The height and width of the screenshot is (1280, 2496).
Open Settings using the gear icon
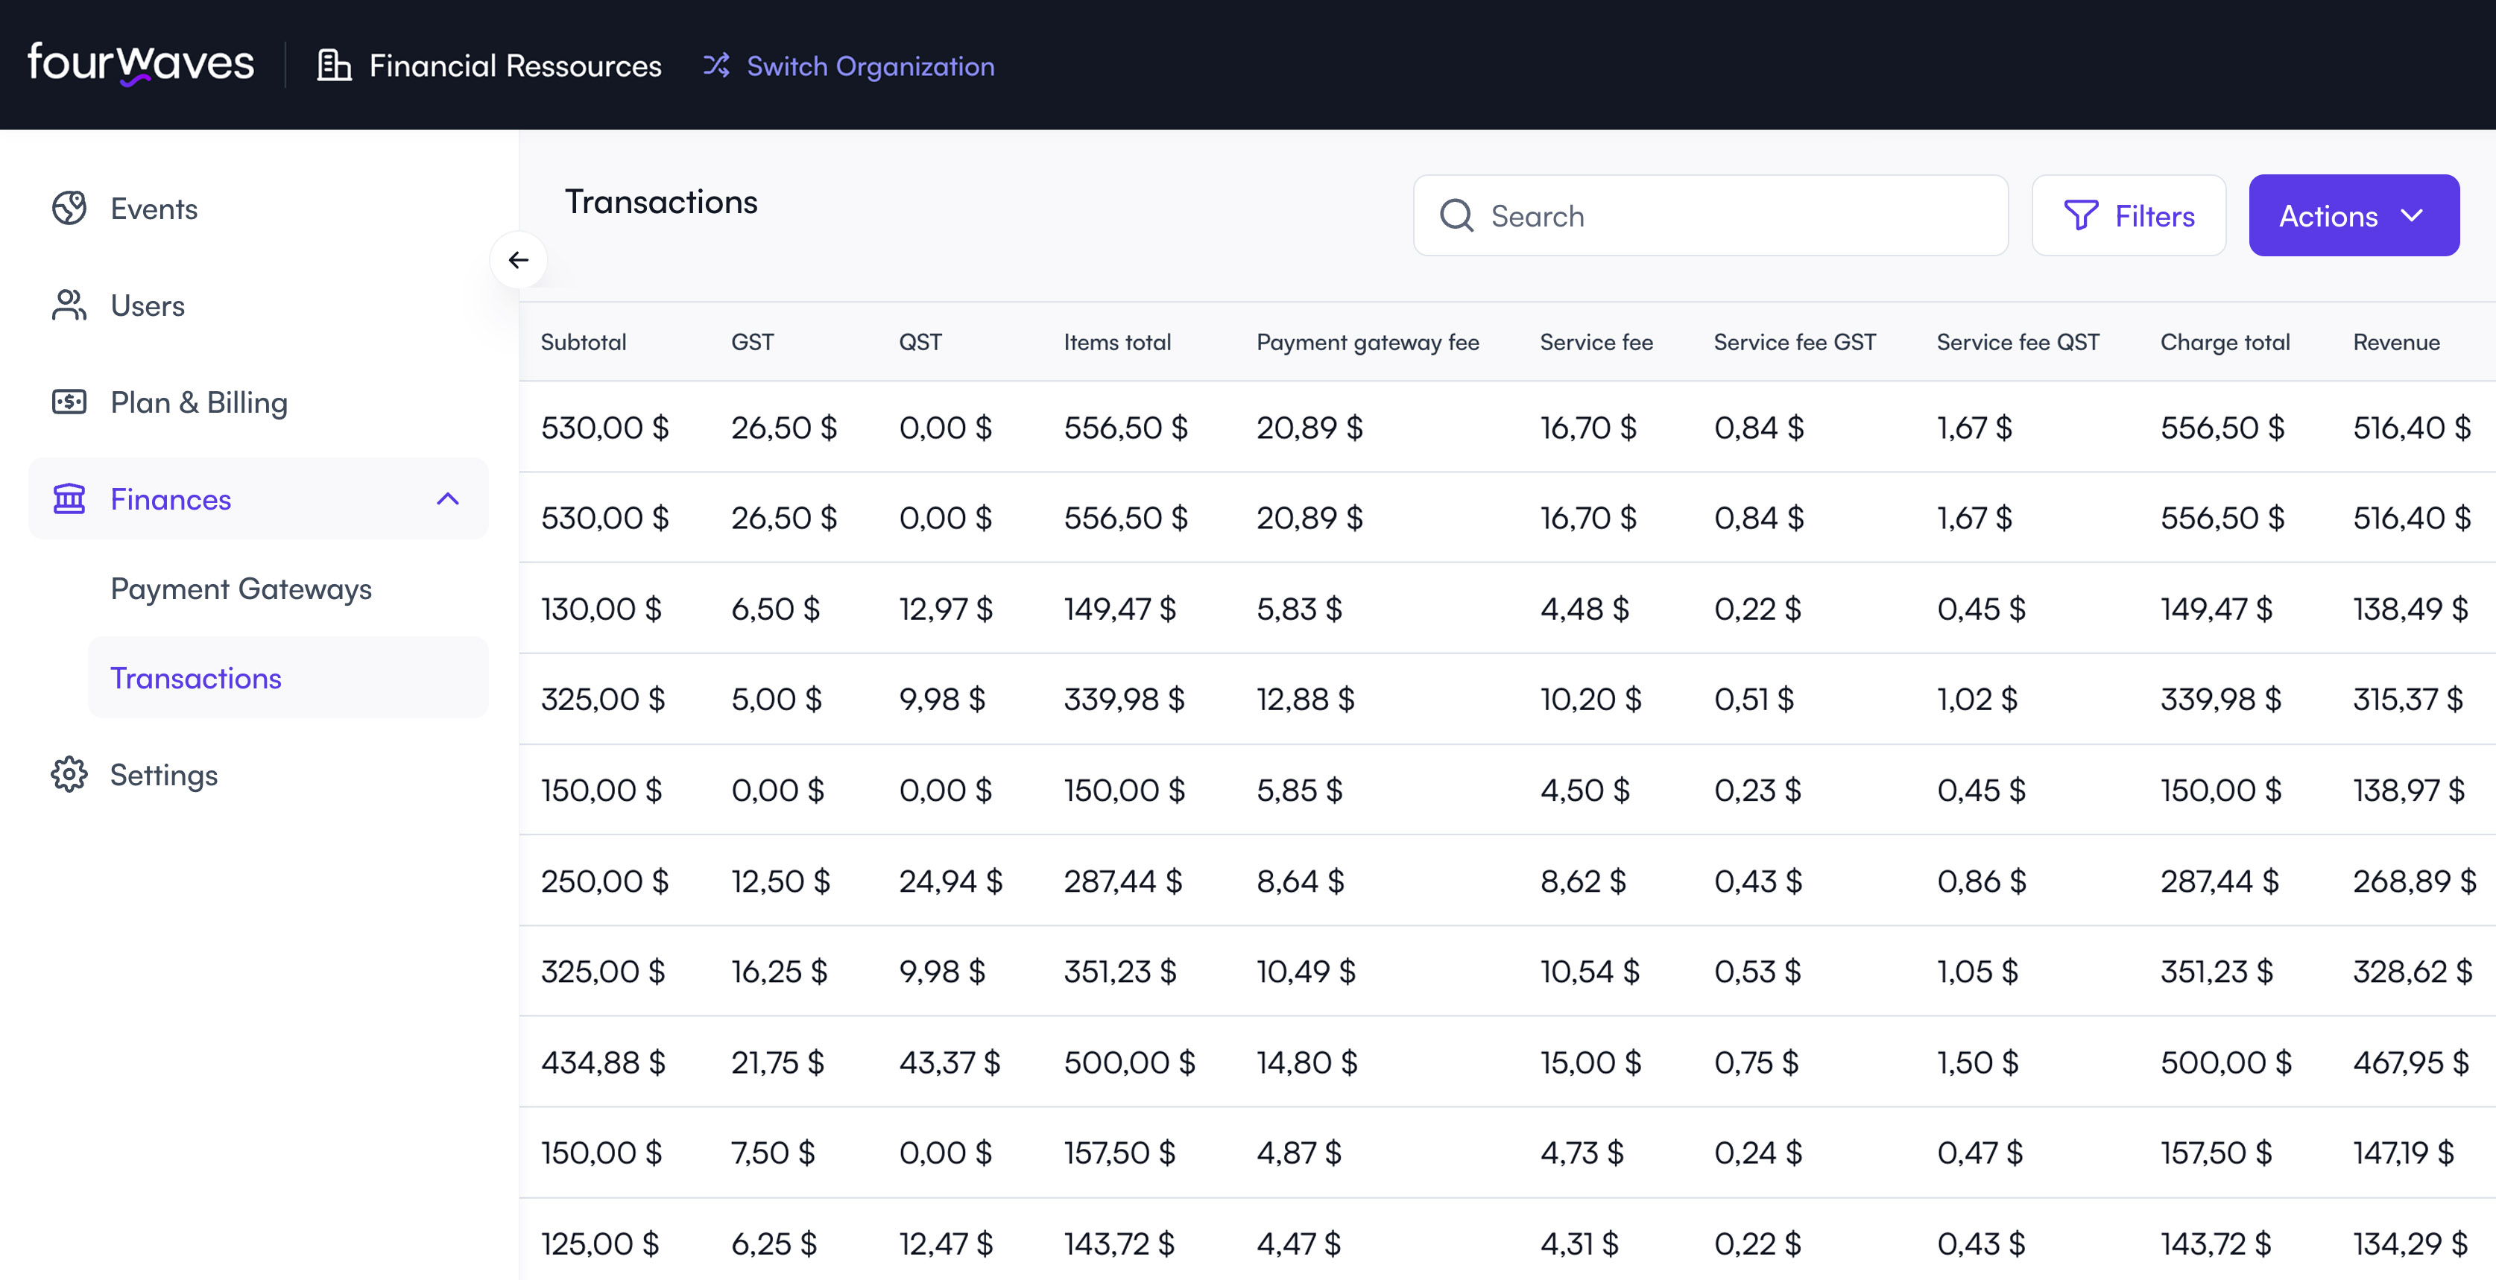(x=69, y=774)
